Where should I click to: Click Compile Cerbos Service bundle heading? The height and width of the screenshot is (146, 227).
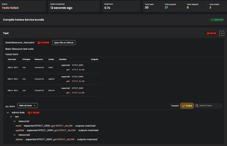[x=23, y=20]
